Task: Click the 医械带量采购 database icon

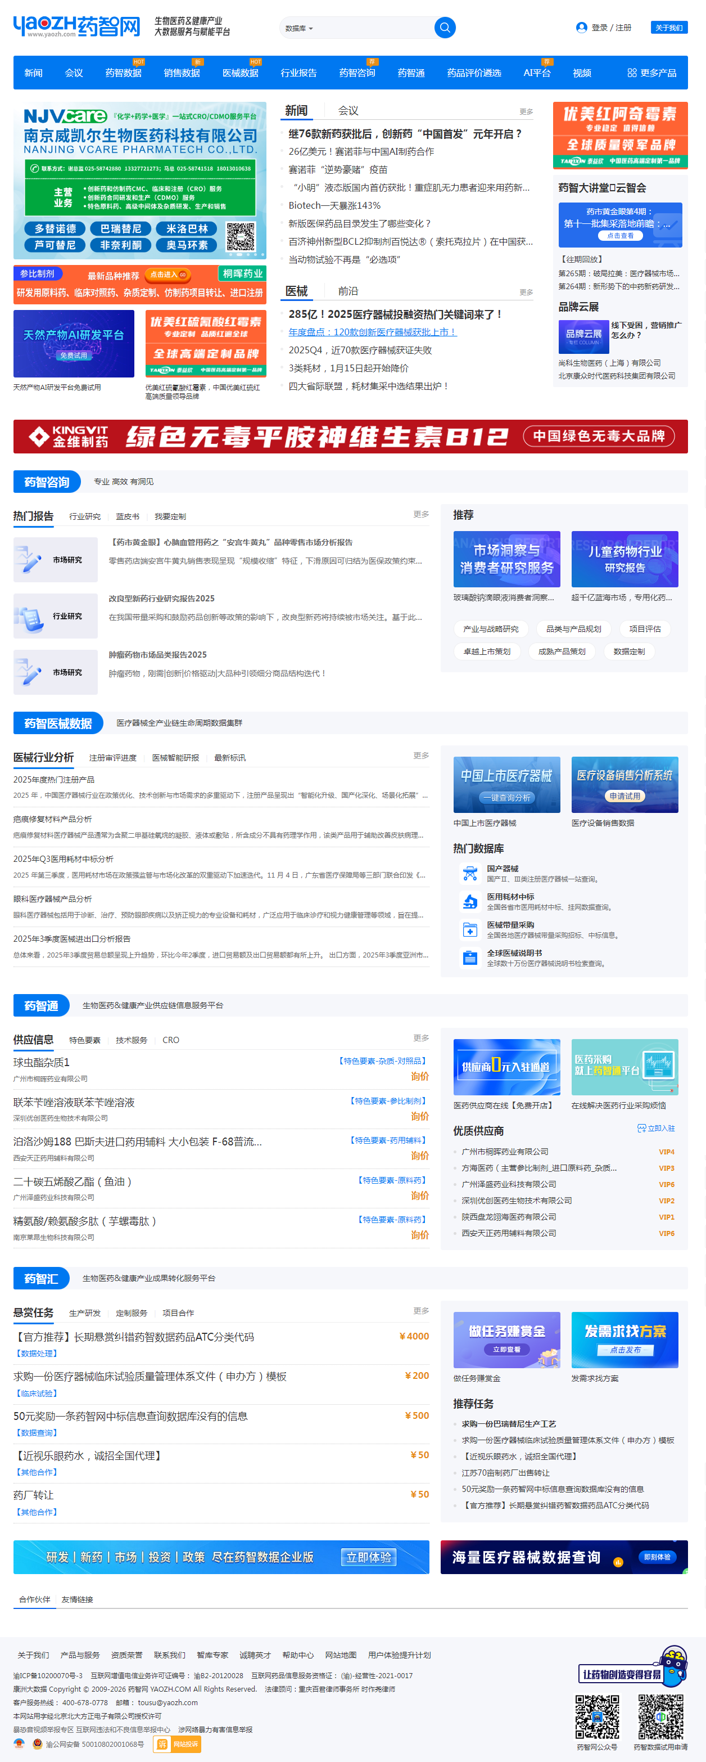Action: 469,929
